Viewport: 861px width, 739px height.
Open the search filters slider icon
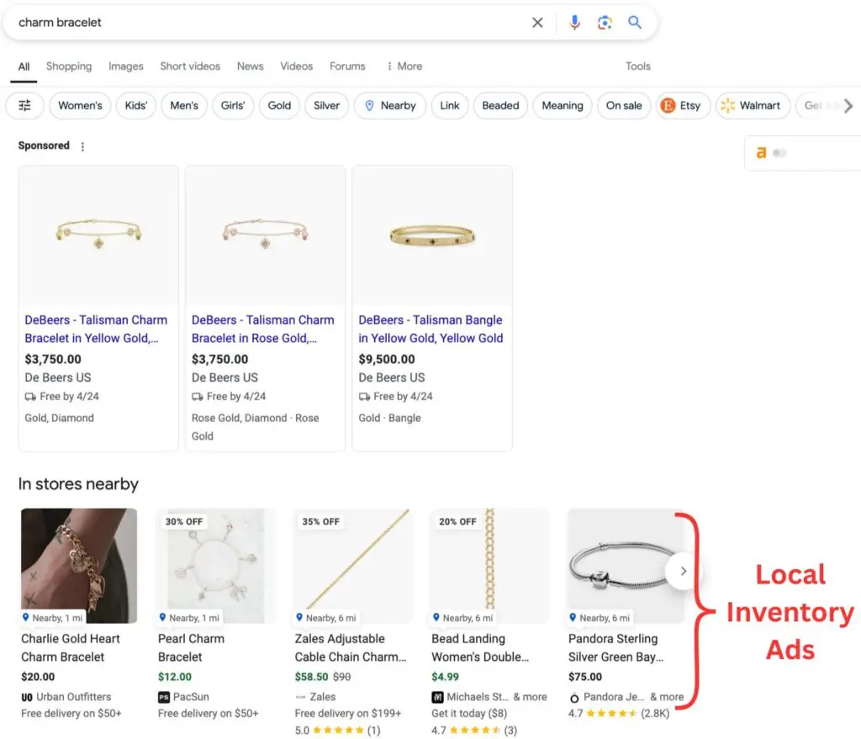click(24, 106)
